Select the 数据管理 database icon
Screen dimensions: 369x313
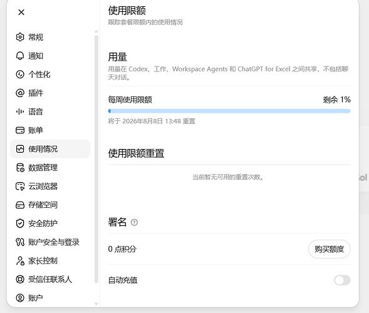click(x=20, y=168)
